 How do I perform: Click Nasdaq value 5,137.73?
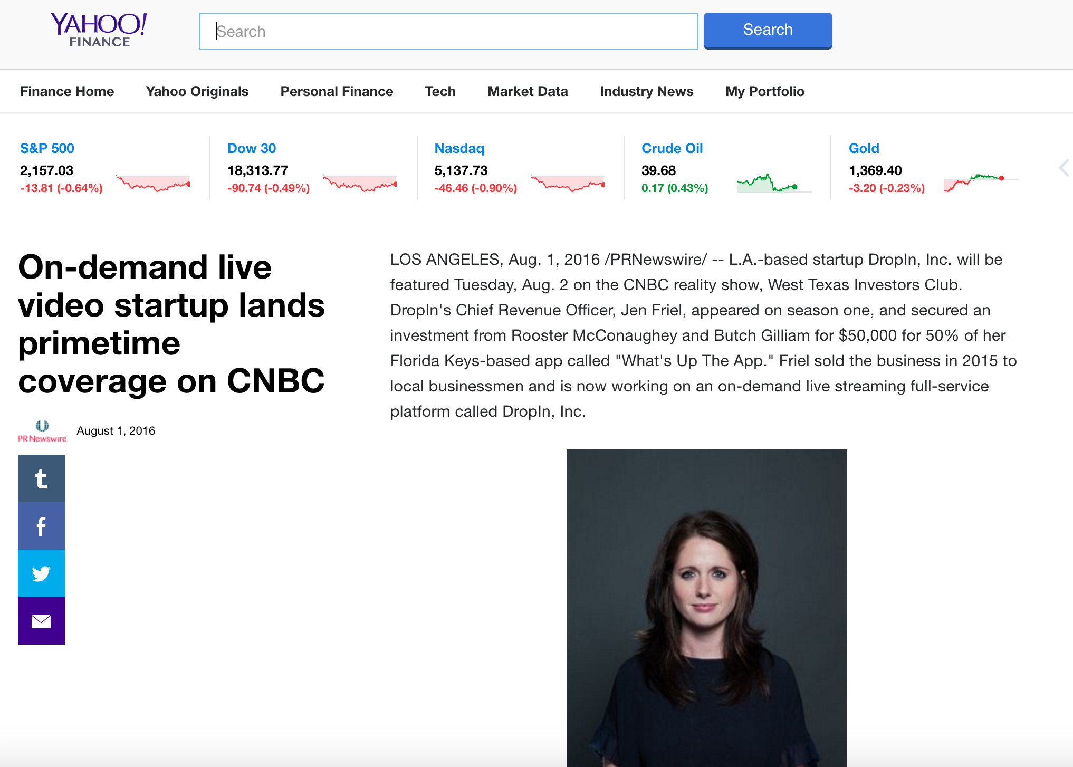pos(461,170)
